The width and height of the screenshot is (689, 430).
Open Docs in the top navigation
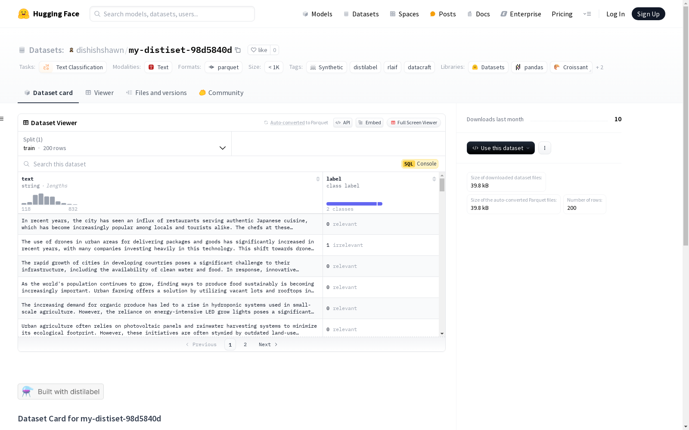click(478, 14)
